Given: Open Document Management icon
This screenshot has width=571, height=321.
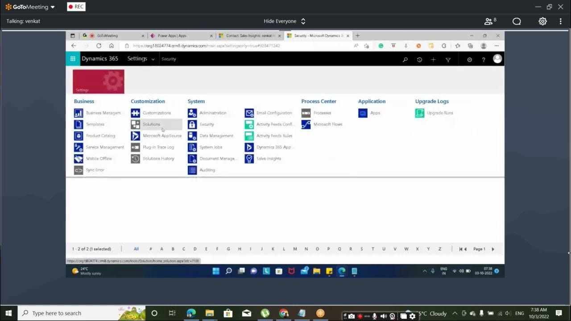Looking at the screenshot, I should tap(192, 159).
